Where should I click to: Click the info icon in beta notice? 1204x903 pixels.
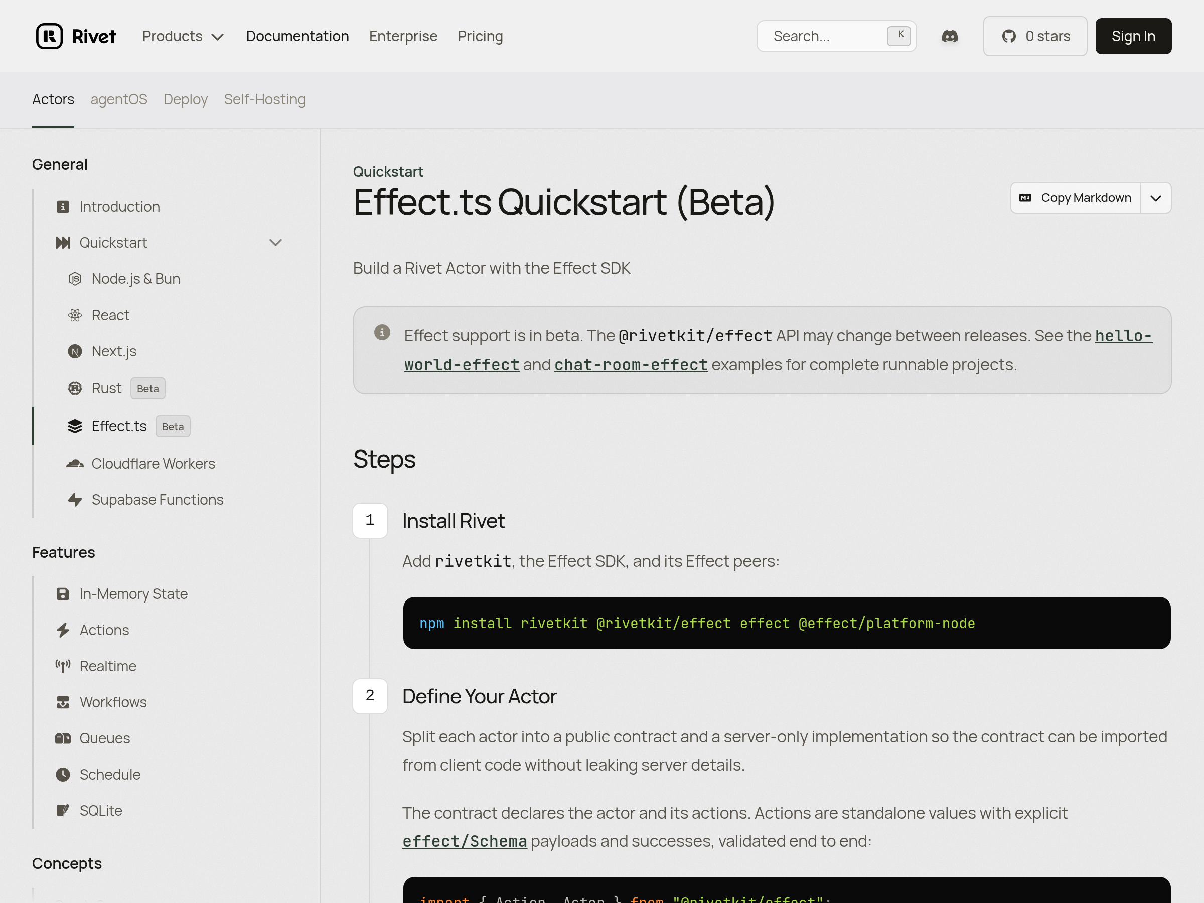click(382, 332)
